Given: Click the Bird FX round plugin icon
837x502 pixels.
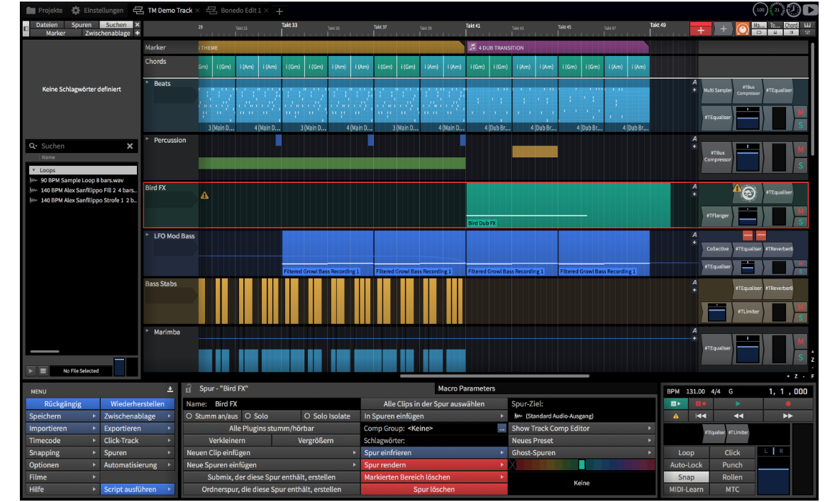Looking at the screenshot, I should [748, 193].
